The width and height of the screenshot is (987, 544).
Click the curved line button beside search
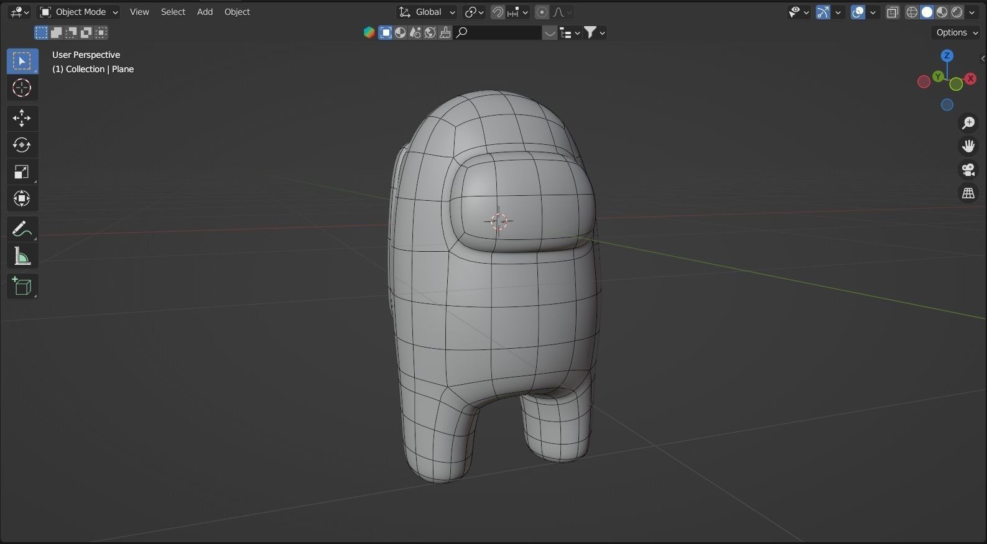pos(550,32)
